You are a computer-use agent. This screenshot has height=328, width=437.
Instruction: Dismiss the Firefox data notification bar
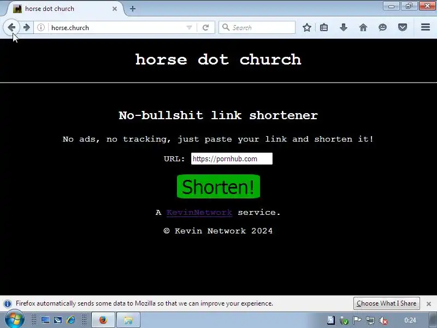(x=429, y=304)
